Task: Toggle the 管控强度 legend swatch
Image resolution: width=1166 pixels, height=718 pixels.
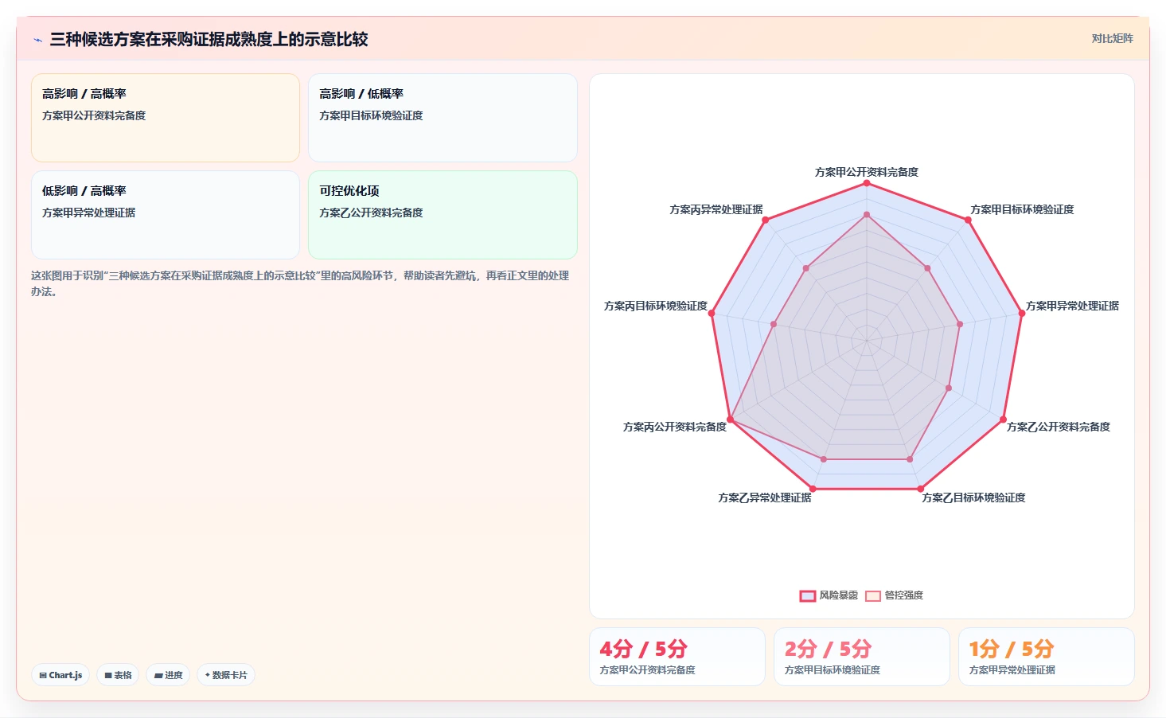Action: pyautogui.click(x=873, y=595)
